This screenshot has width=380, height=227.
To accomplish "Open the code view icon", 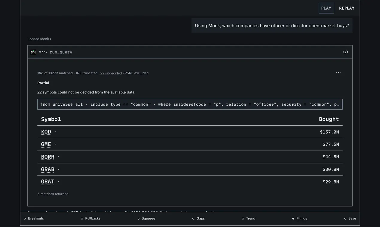I will (346, 52).
